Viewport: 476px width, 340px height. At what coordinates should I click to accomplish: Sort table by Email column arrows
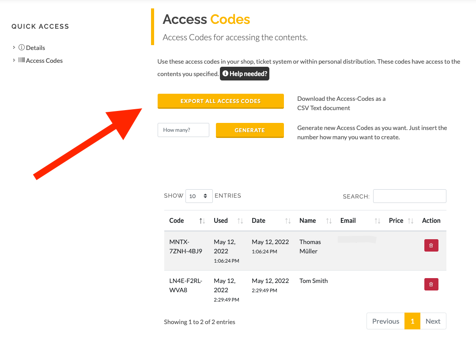pos(378,221)
